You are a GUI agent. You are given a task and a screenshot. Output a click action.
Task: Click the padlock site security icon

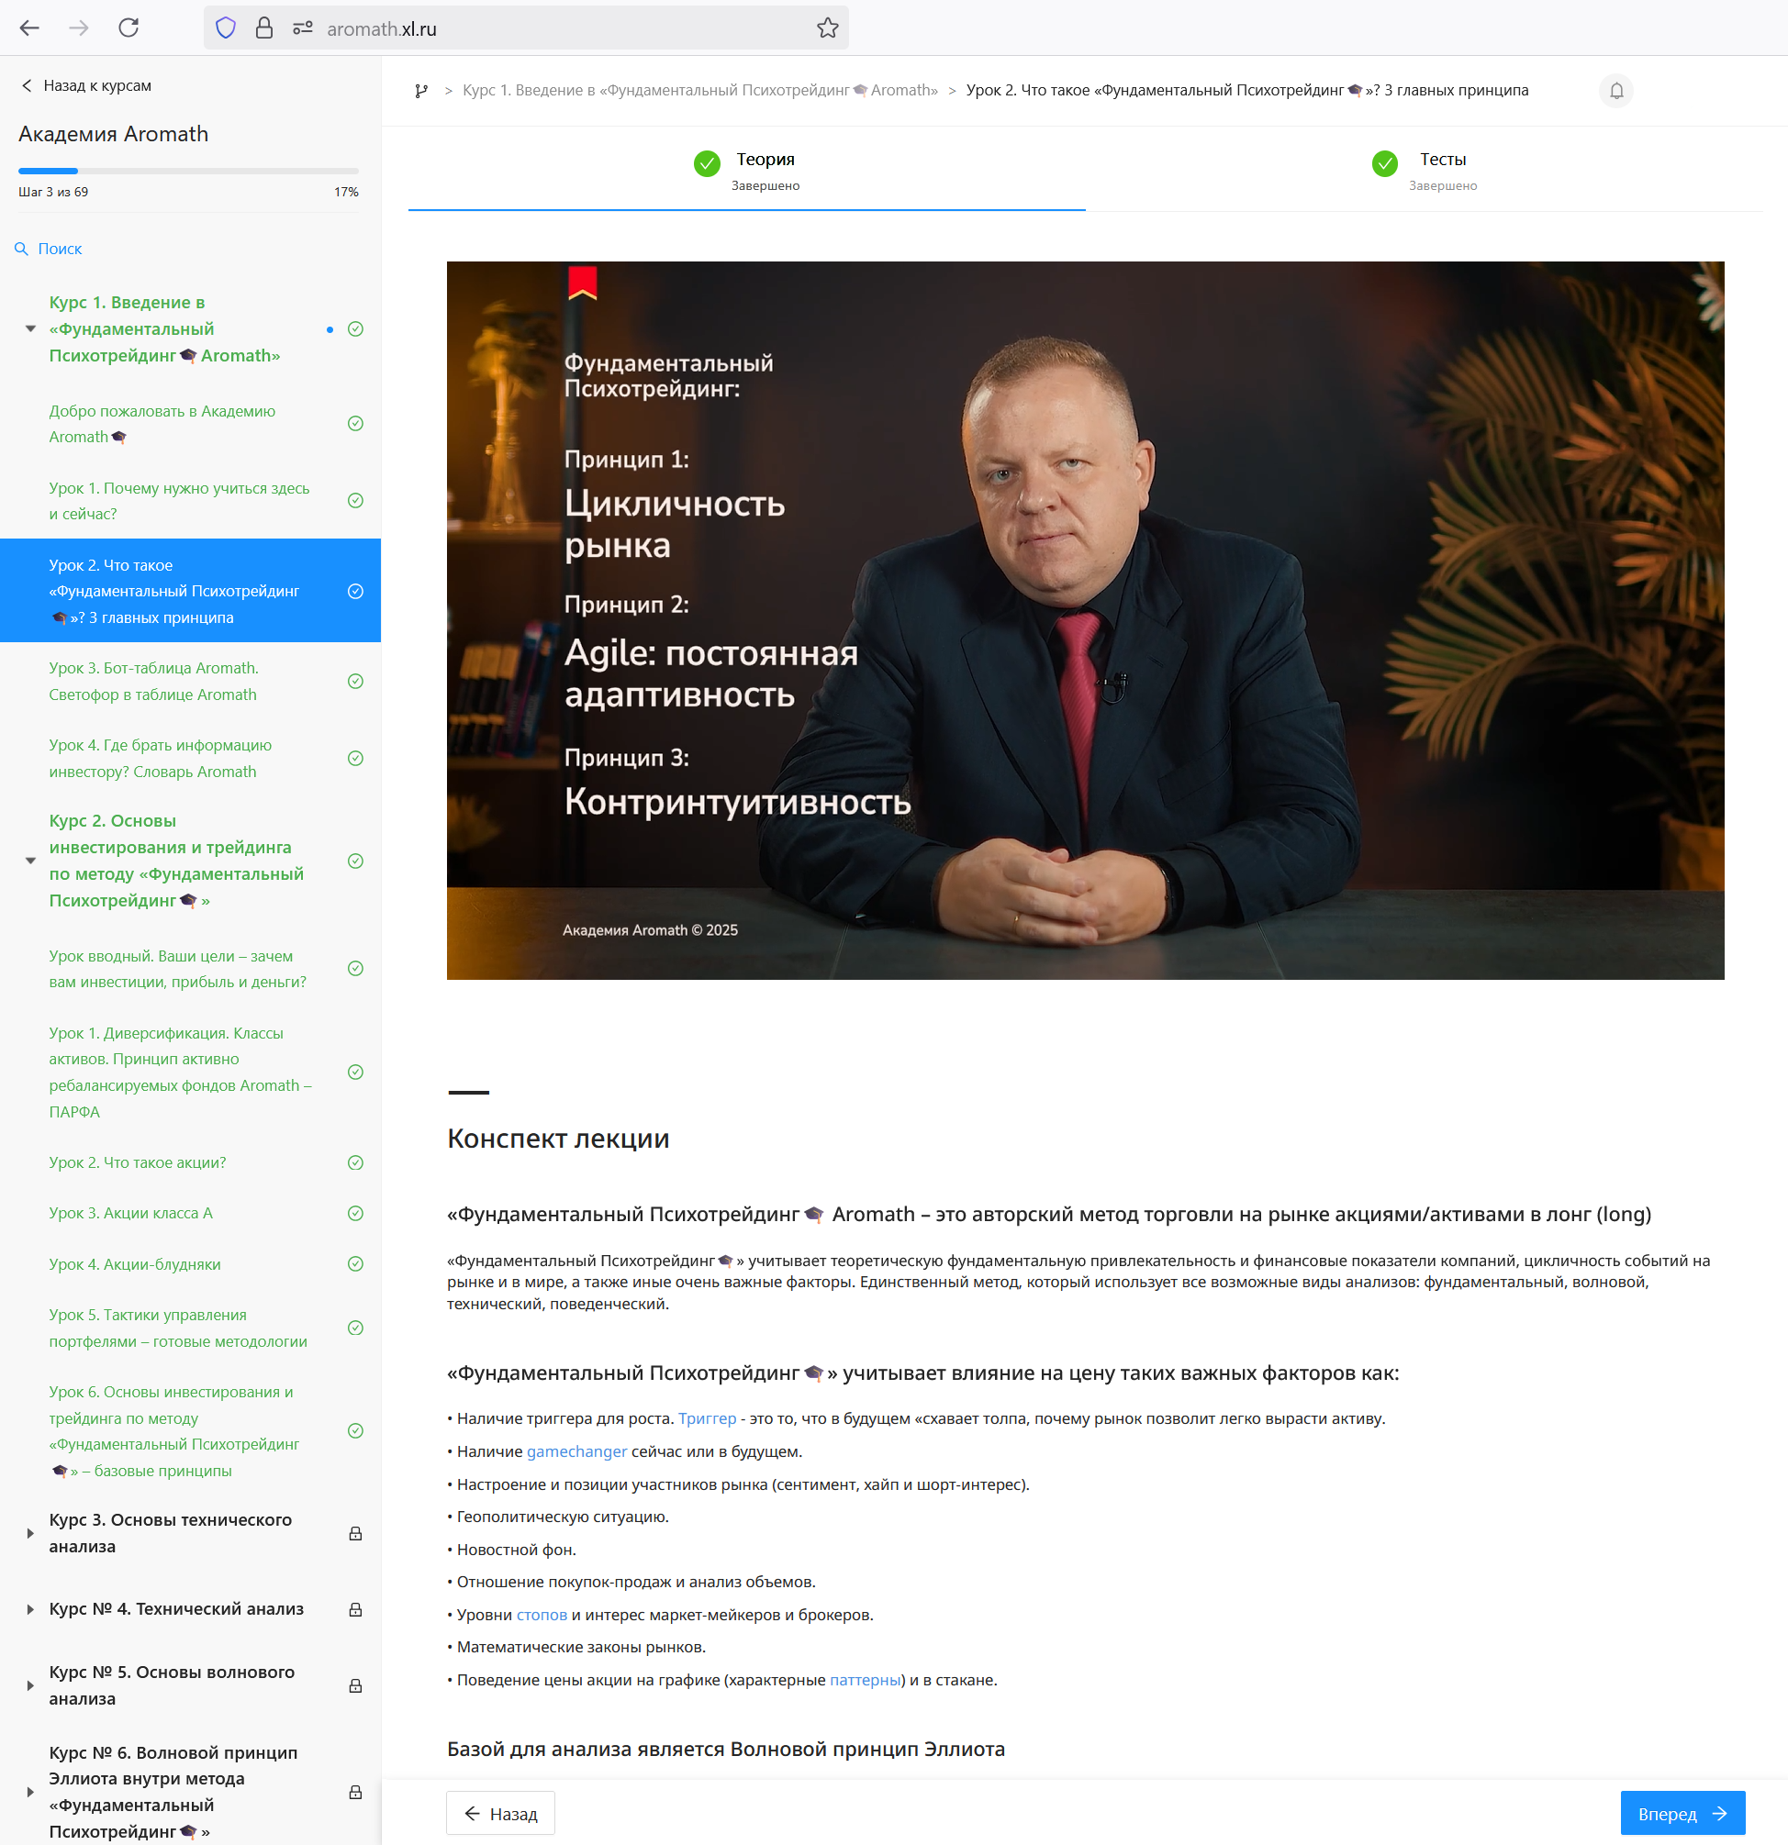tap(263, 28)
